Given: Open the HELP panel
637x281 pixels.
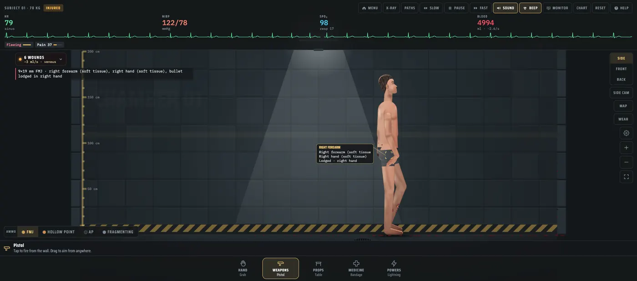Looking at the screenshot, I should point(621,8).
